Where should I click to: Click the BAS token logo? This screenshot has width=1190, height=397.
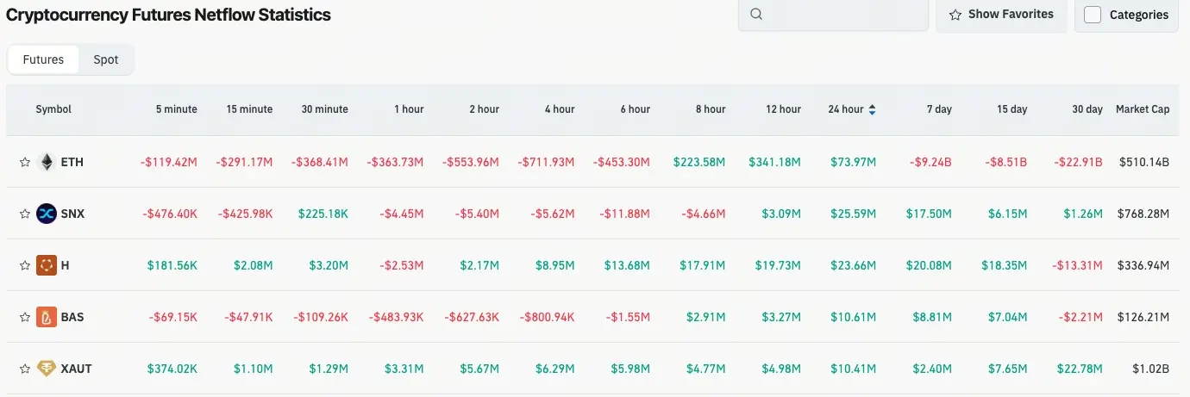(x=47, y=317)
